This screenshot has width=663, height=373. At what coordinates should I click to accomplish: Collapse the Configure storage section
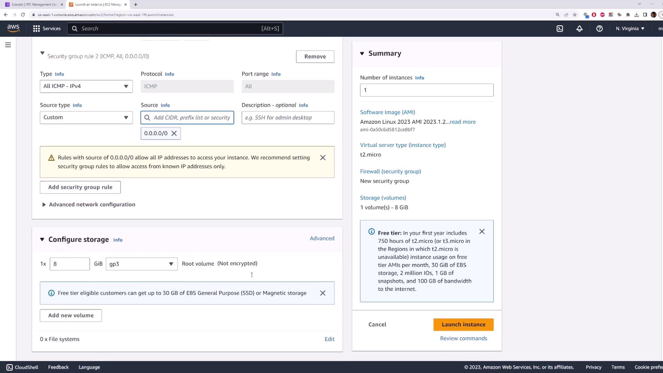42,239
